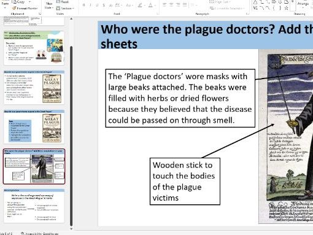Open the Add or Remove Columns dropdown

tap(194, 4)
